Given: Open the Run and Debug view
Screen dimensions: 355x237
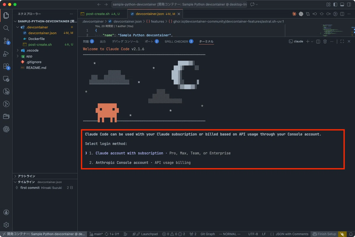Looking at the screenshot, I should pyautogui.click(x=6, y=54).
